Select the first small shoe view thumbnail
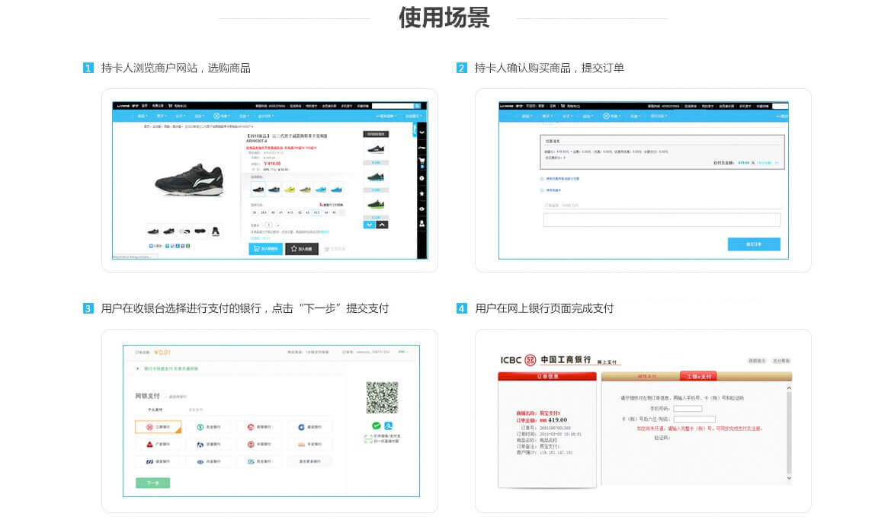The image size is (891, 526). (153, 231)
